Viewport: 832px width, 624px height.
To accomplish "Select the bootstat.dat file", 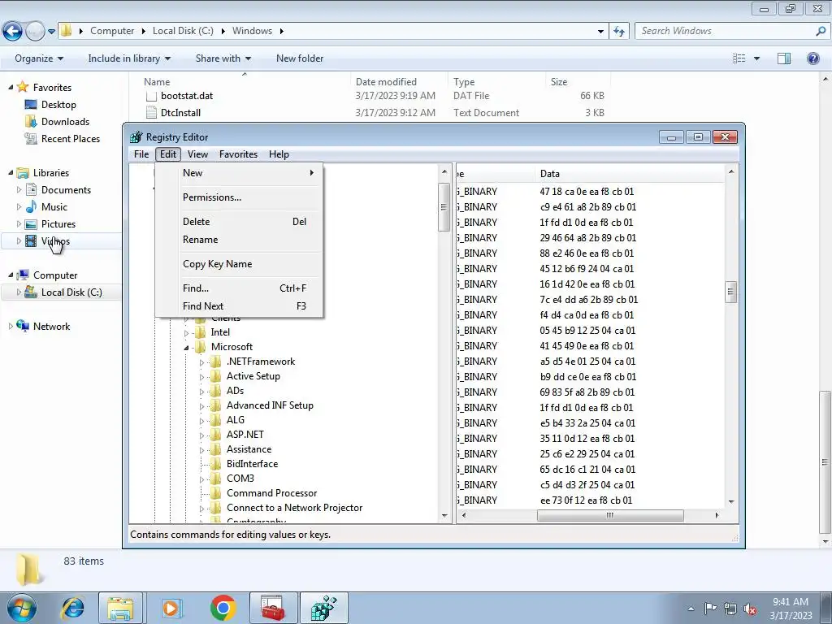I will [187, 96].
